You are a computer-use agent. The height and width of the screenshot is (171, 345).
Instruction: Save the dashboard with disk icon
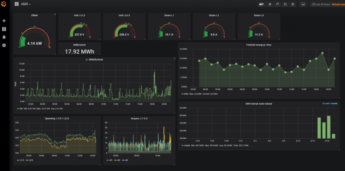coord(285,4)
